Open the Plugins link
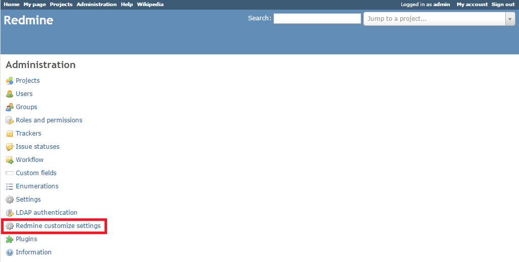This screenshot has height=262, width=519. (x=26, y=239)
